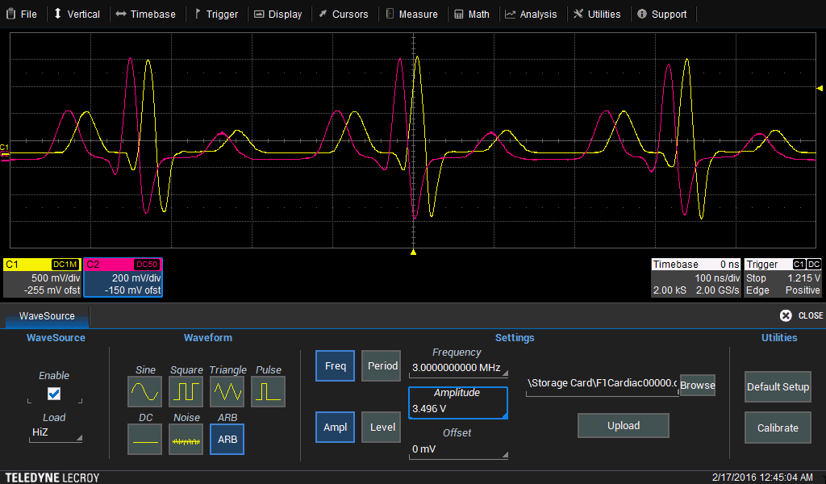The image size is (826, 484).
Task: Switch setting to Period mode
Action: [x=382, y=366]
